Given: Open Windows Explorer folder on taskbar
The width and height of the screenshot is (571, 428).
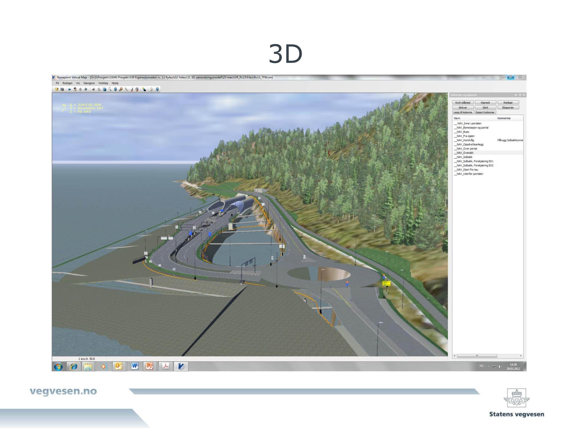Looking at the screenshot, I should point(88,366).
